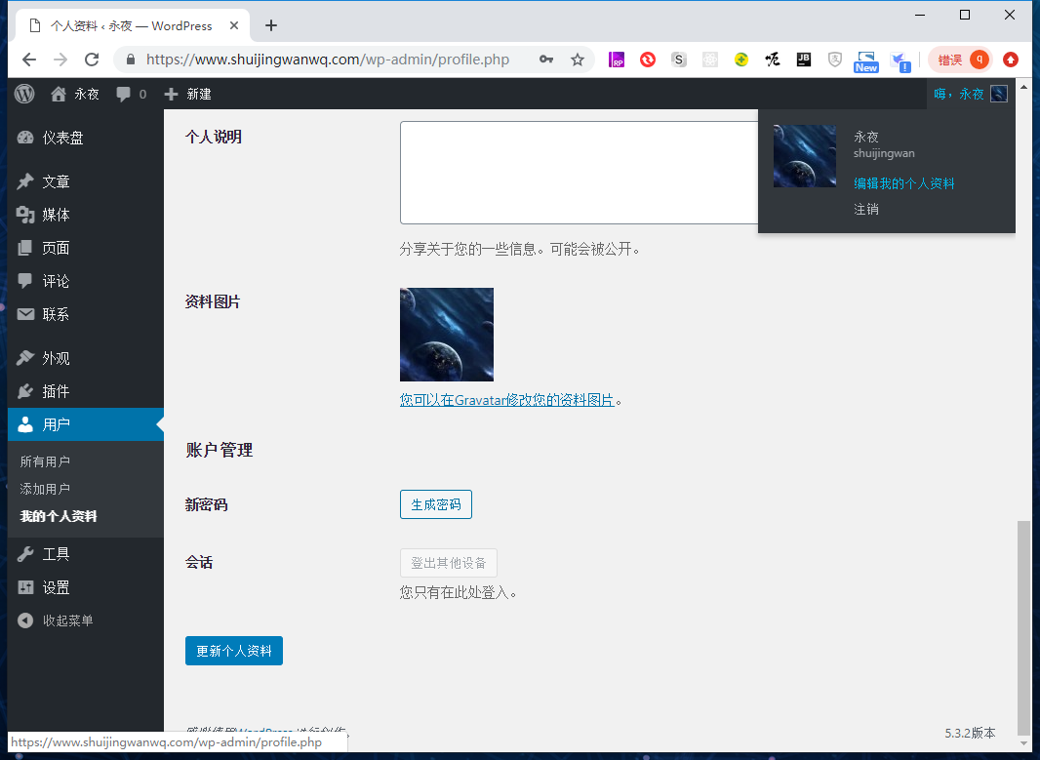Select the 用户 menu item
Screen dimensions: 1040x760
[x=86, y=424]
